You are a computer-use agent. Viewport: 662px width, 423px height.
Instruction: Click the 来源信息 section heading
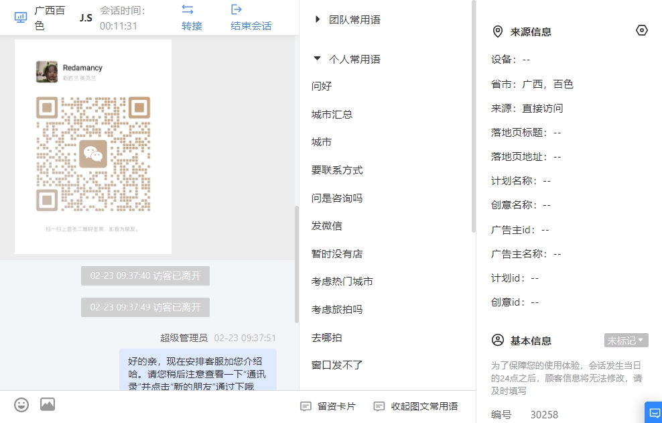pyautogui.click(x=531, y=32)
